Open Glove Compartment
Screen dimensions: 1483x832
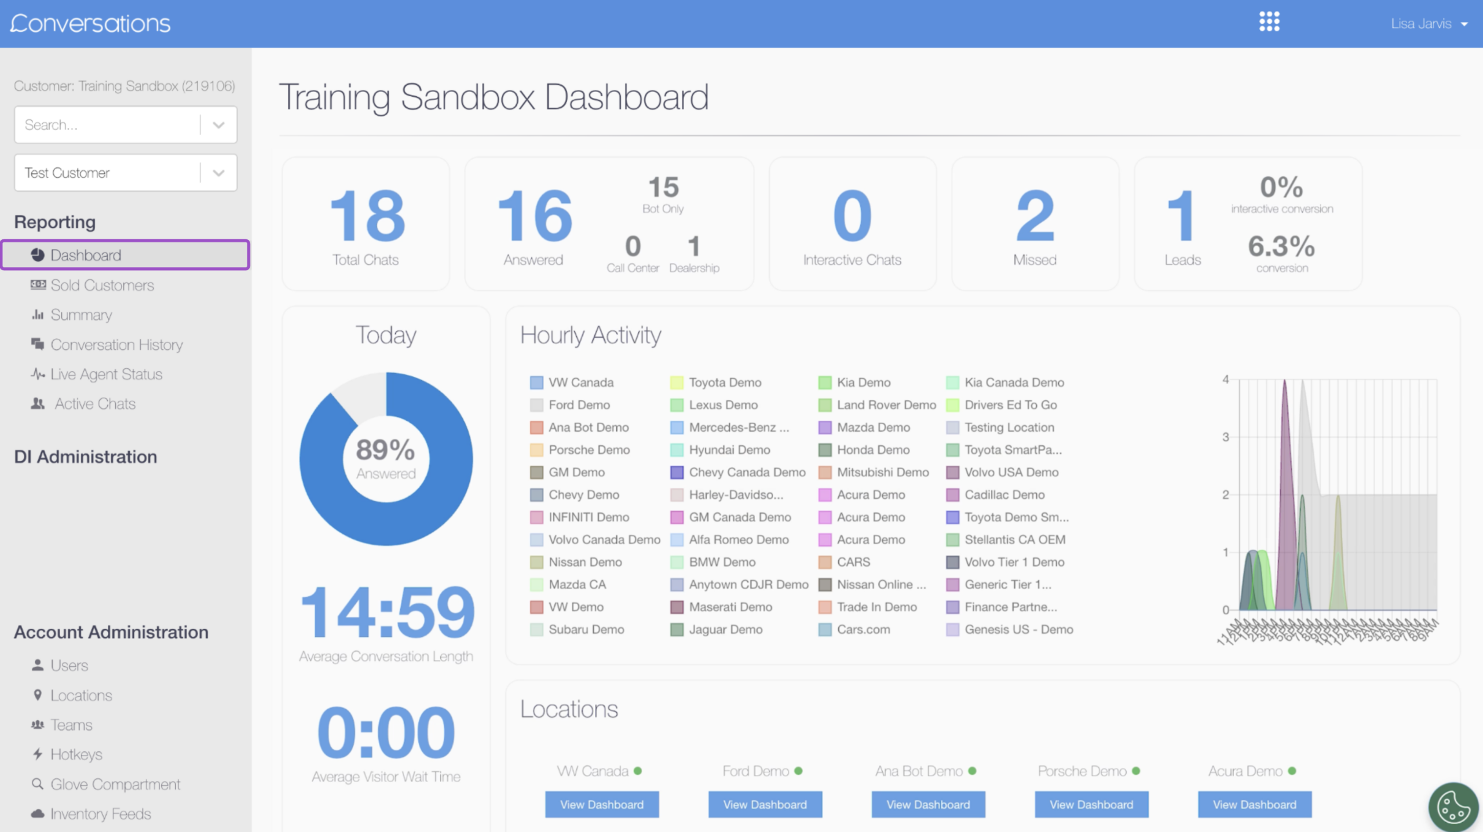pyautogui.click(x=115, y=784)
